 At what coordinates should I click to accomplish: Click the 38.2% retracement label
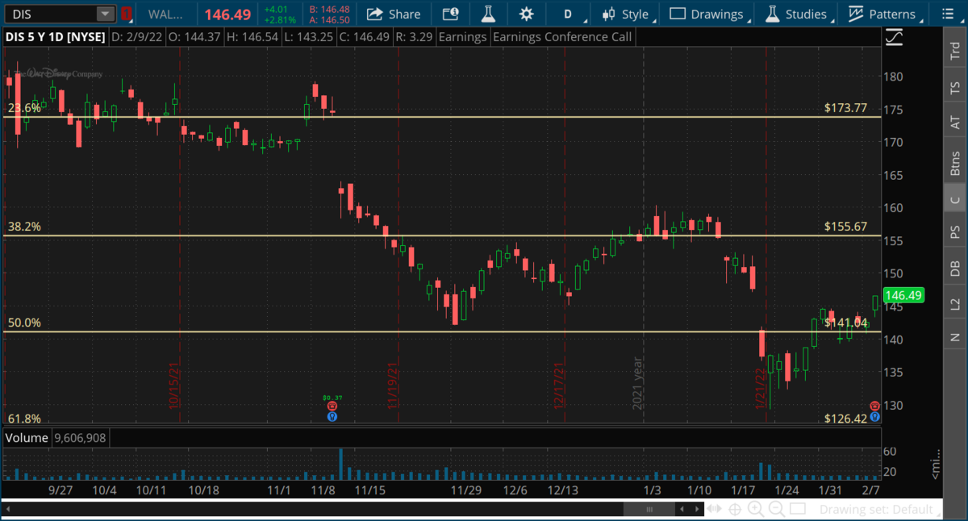pyautogui.click(x=24, y=227)
